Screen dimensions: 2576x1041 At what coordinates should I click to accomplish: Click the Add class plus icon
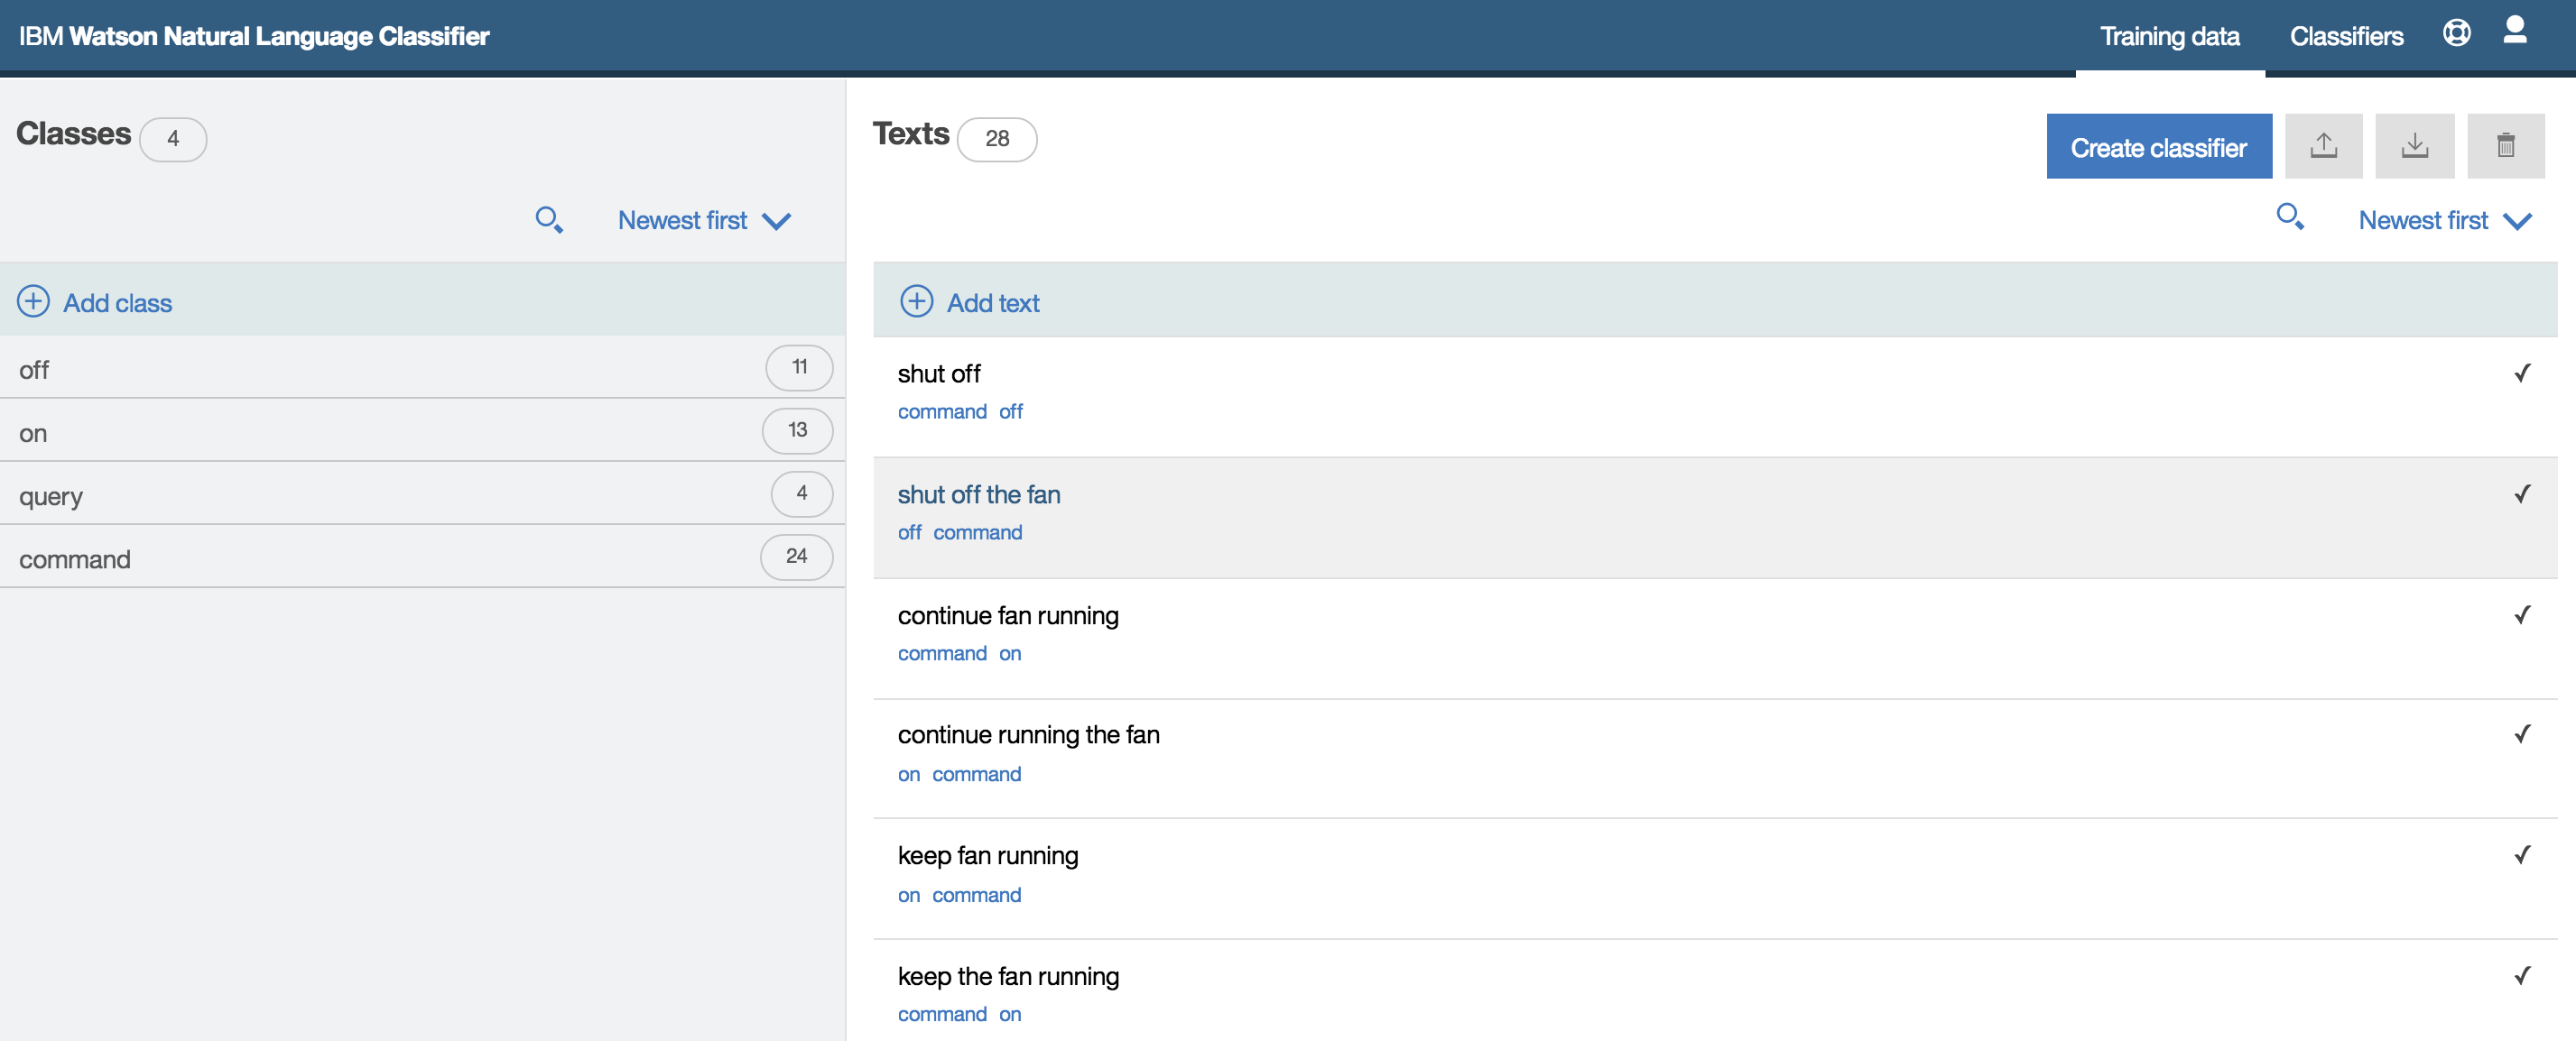pyautogui.click(x=32, y=302)
